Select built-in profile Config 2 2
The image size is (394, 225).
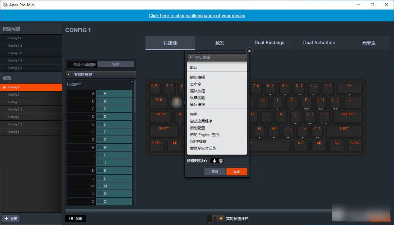pyautogui.click(x=31, y=46)
